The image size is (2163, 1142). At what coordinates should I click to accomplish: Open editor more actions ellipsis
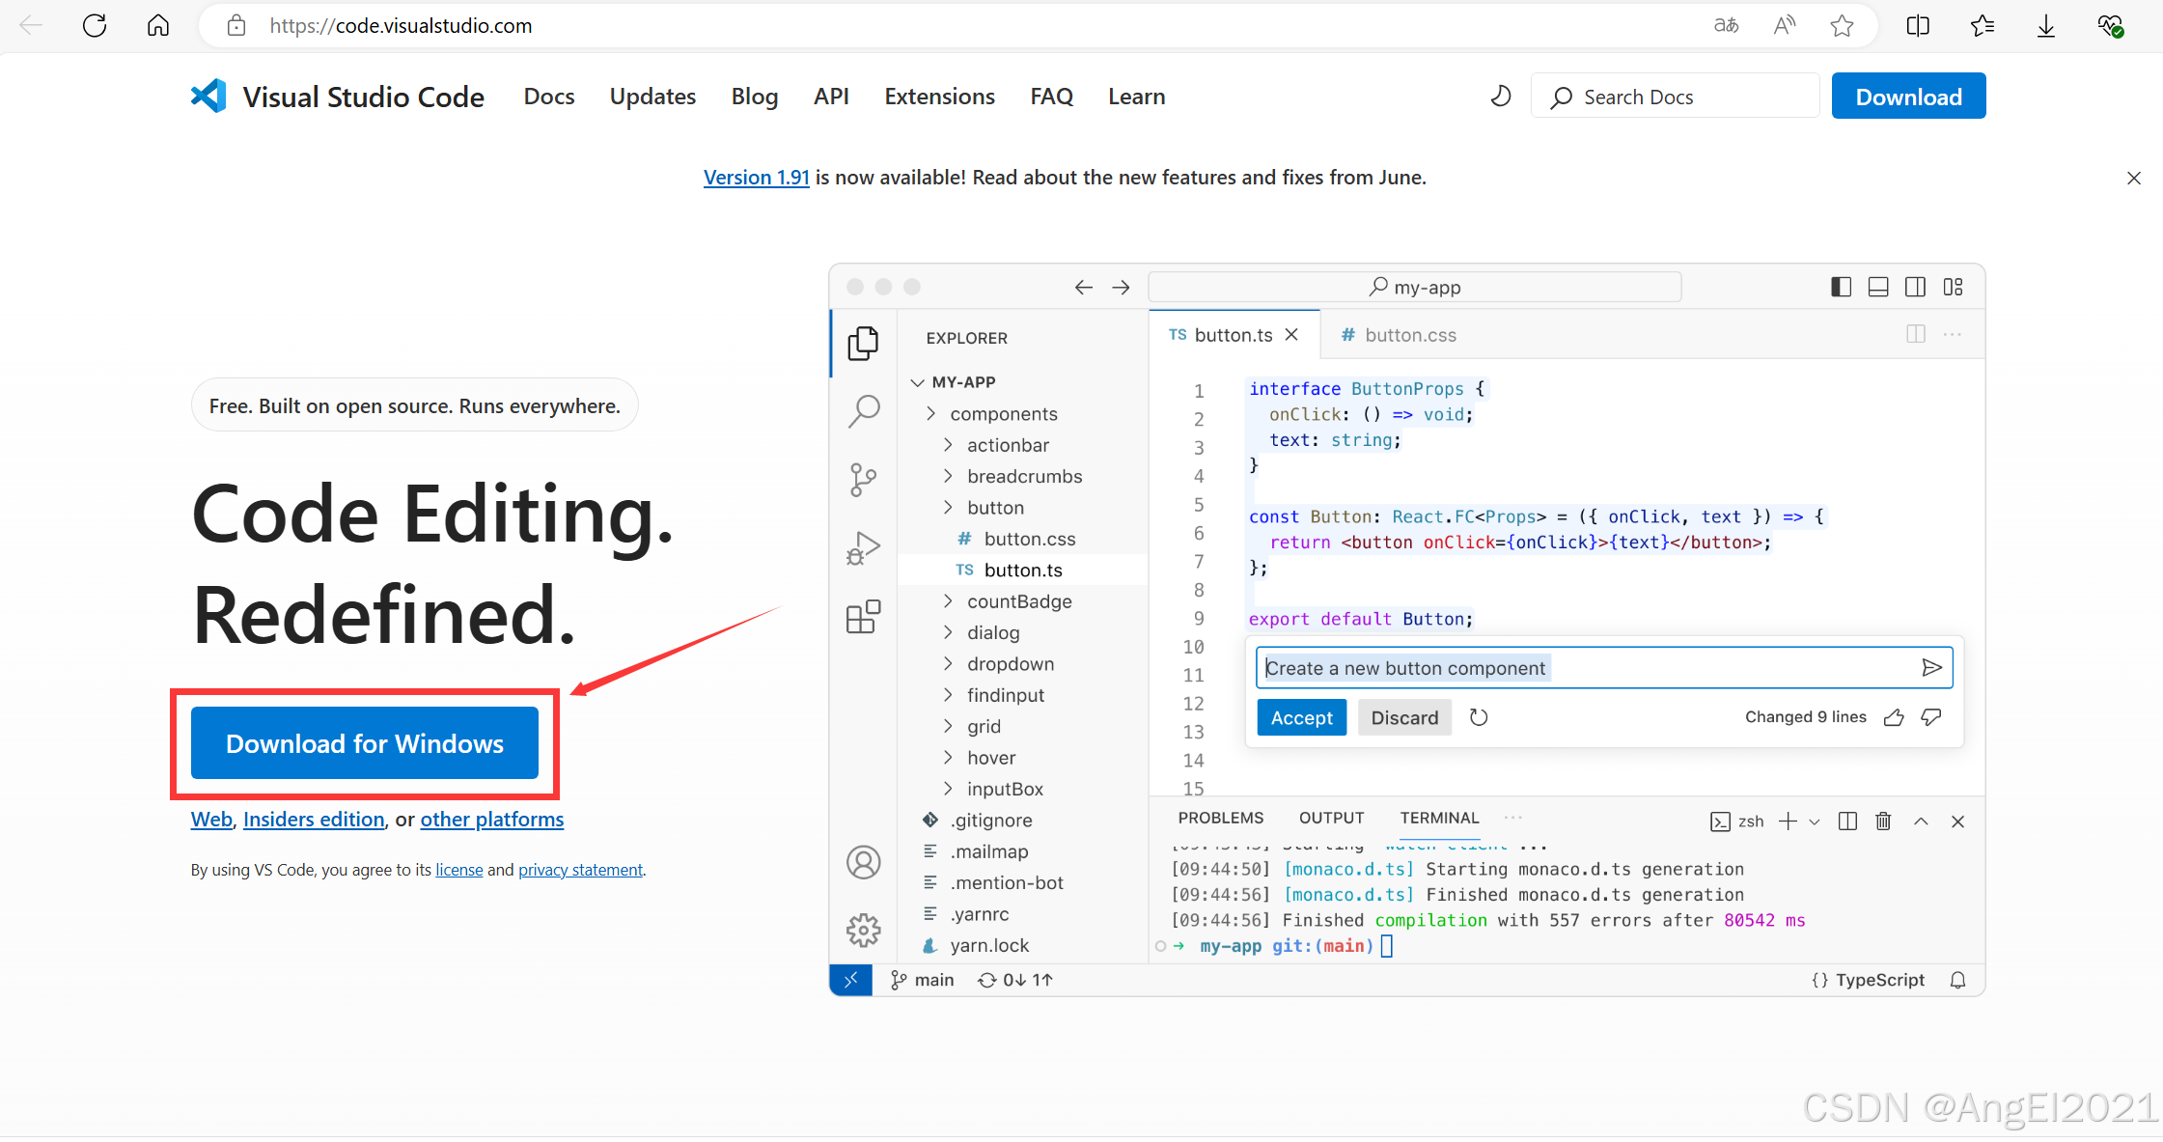point(1953,334)
